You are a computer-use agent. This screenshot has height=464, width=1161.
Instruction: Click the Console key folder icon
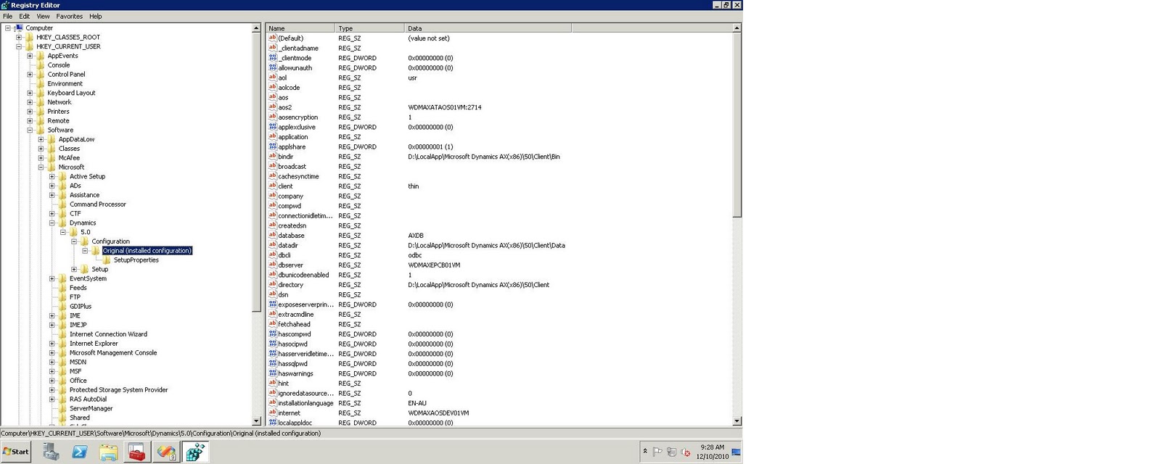click(x=41, y=65)
